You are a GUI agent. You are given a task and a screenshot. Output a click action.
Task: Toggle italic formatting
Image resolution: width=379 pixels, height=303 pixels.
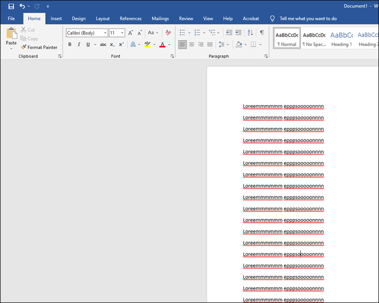click(x=79, y=44)
